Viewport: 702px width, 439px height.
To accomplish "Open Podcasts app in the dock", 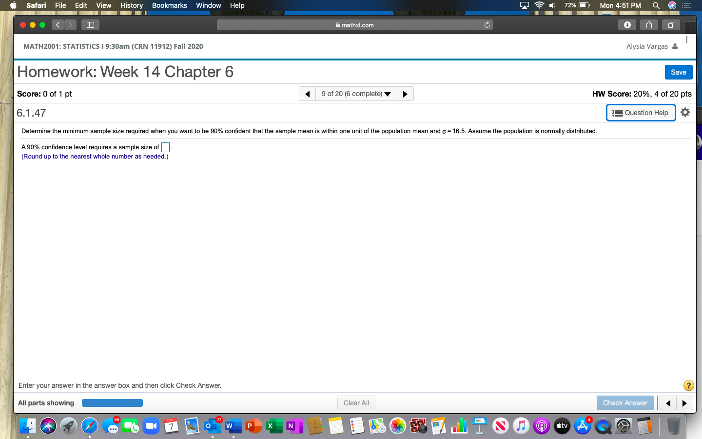I will 542,426.
